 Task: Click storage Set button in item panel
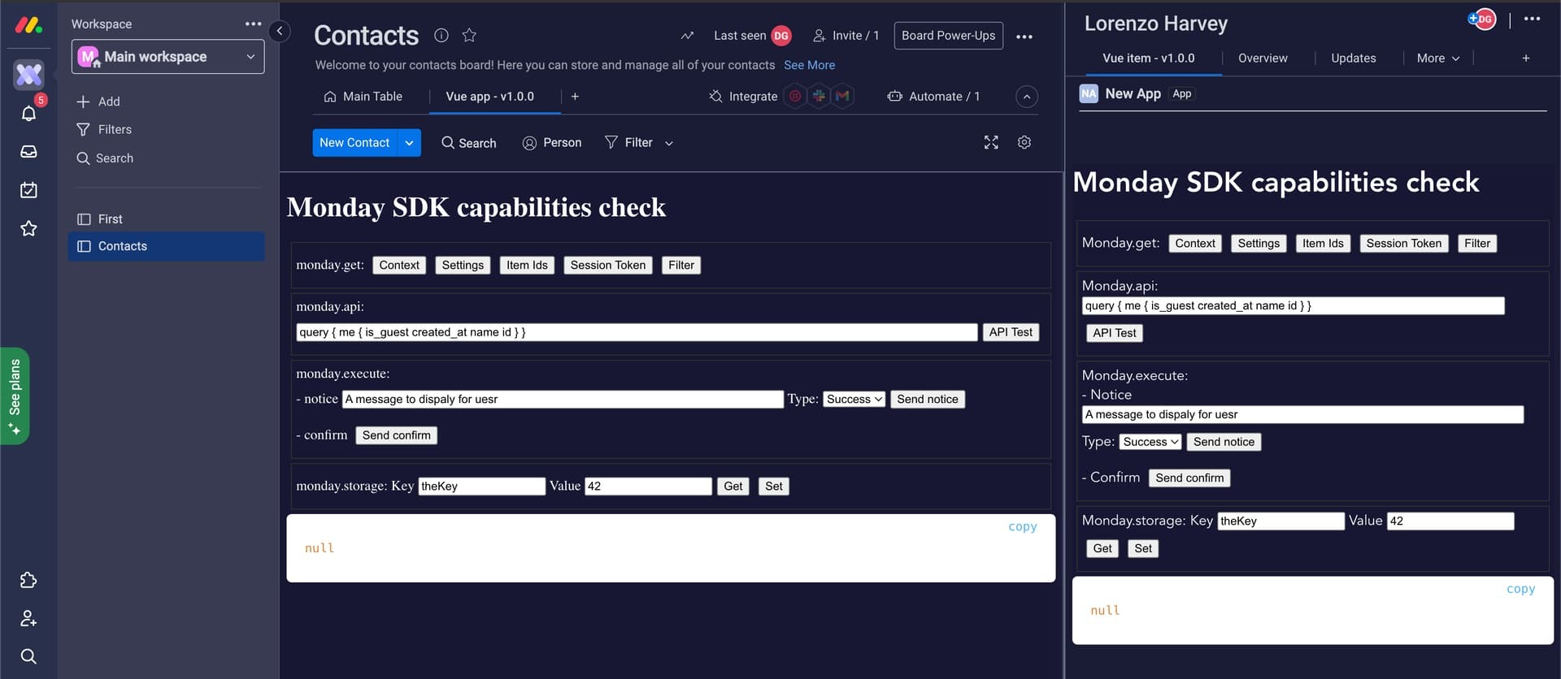[1143, 548]
